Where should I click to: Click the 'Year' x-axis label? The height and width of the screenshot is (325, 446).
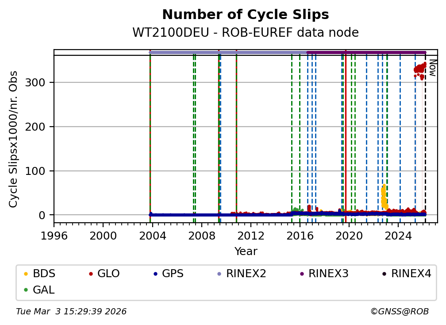point(246,251)
